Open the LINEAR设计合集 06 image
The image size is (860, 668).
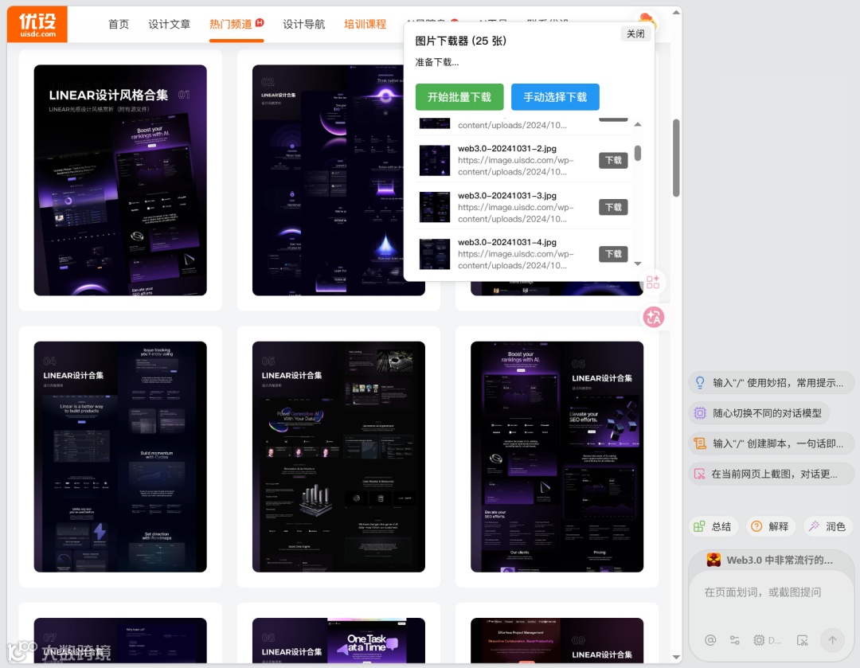click(557, 457)
